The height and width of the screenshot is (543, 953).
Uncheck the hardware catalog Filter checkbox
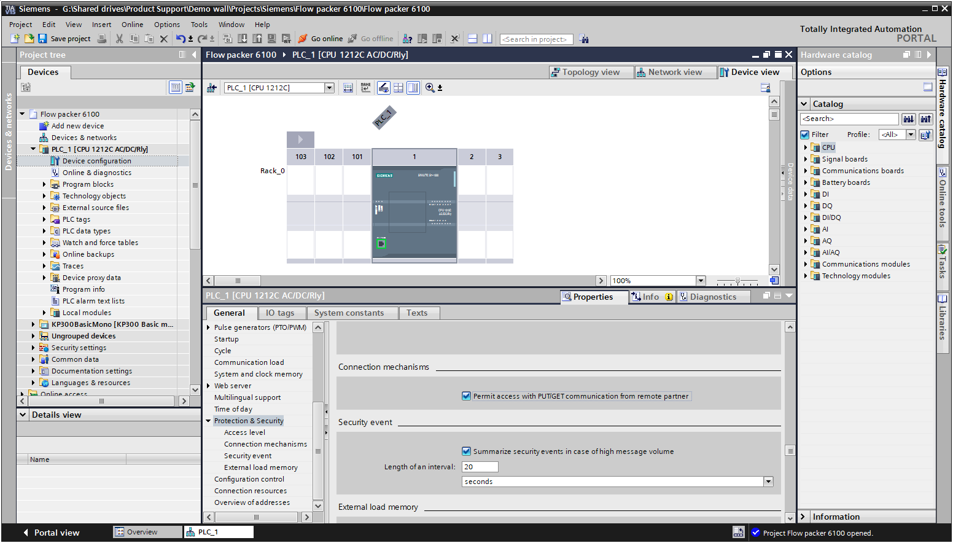point(805,135)
